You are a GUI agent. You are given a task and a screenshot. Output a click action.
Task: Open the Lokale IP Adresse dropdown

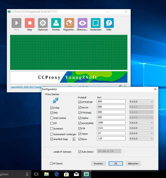[x=109, y=151]
